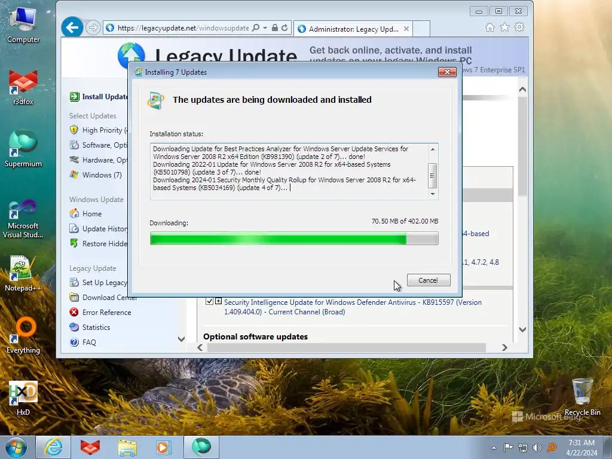
Task: Click the installation status scroll-down arrow
Action: [433, 194]
